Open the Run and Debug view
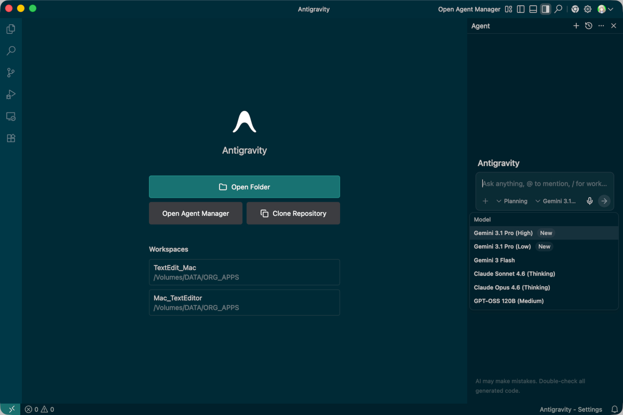Screen dimensions: 623x415 point(10,94)
